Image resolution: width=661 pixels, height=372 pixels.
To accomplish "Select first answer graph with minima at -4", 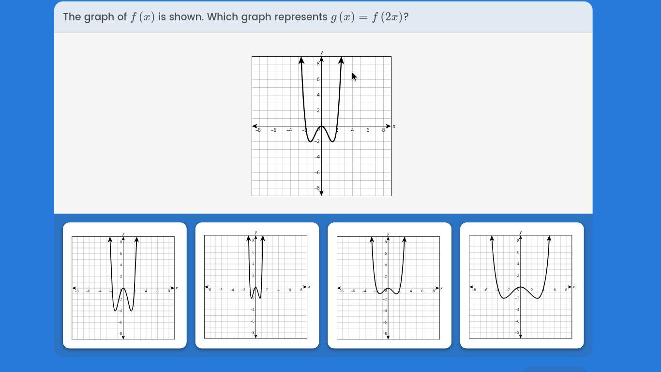I will tap(125, 285).
